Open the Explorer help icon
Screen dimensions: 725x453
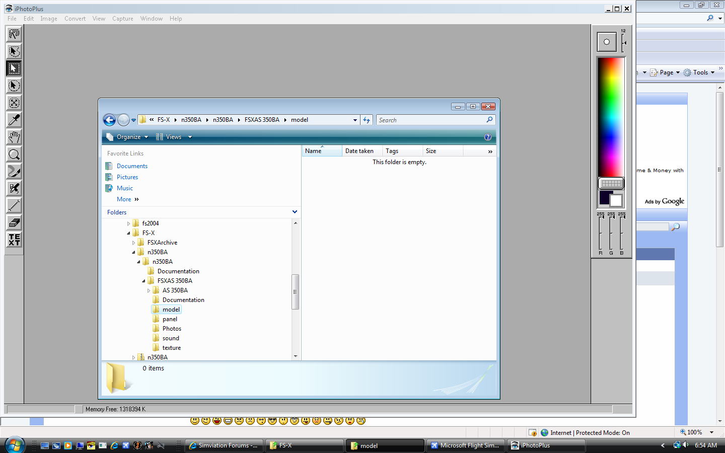487,137
